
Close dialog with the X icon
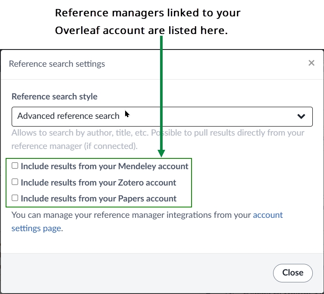pyautogui.click(x=311, y=63)
